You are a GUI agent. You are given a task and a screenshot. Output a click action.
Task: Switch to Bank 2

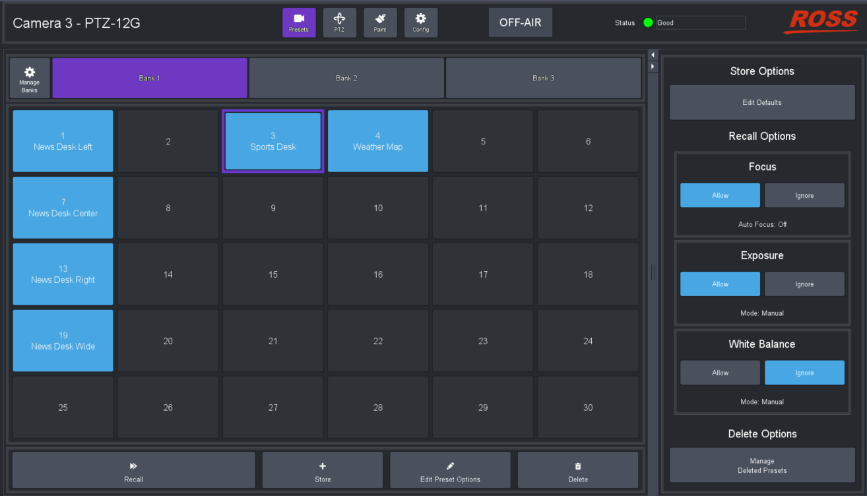pyautogui.click(x=346, y=77)
